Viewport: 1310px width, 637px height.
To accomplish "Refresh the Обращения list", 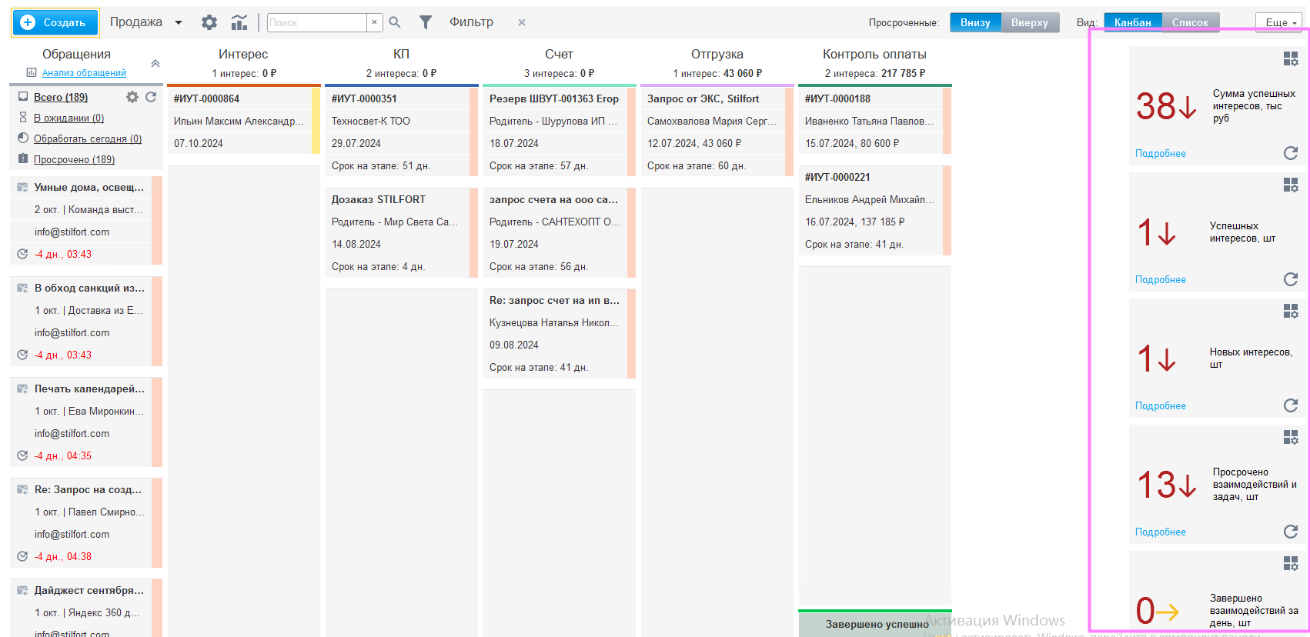I will coord(151,97).
